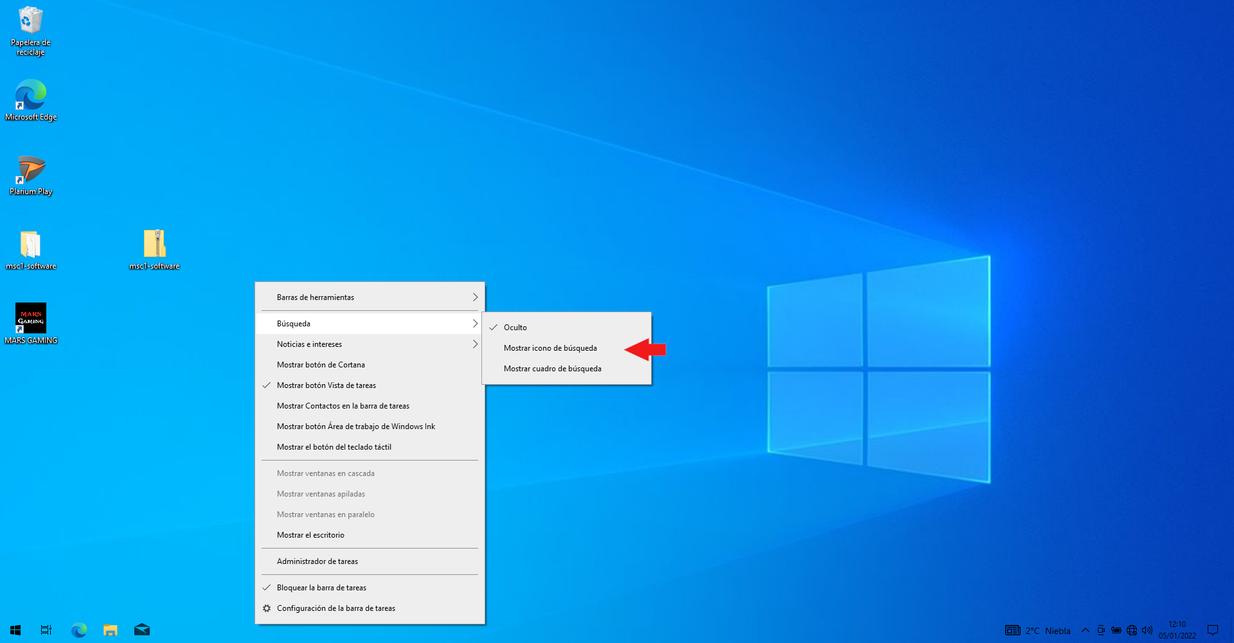Select the MARS GAMING desktop shortcut
The width and height of the screenshot is (1234, 643).
coord(31,324)
